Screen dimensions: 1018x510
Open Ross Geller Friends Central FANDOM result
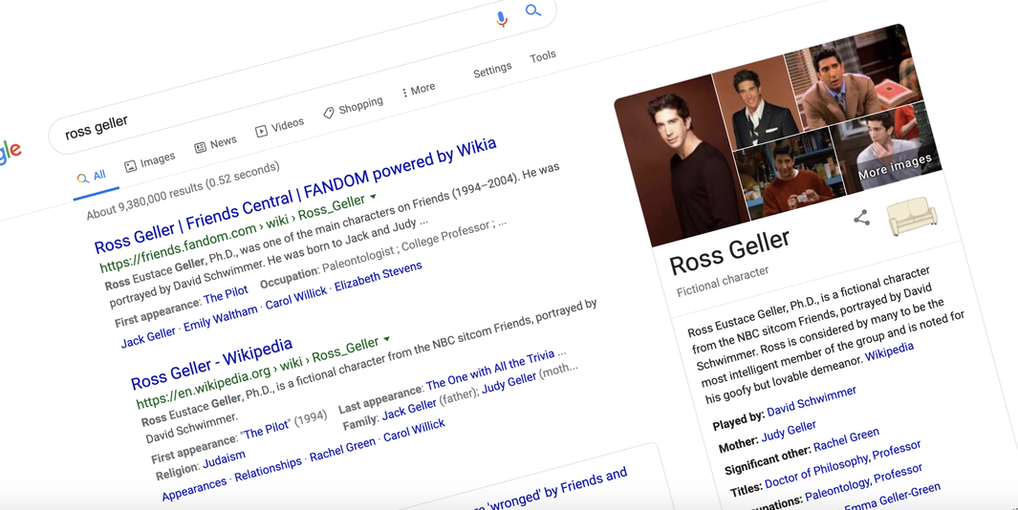295,195
